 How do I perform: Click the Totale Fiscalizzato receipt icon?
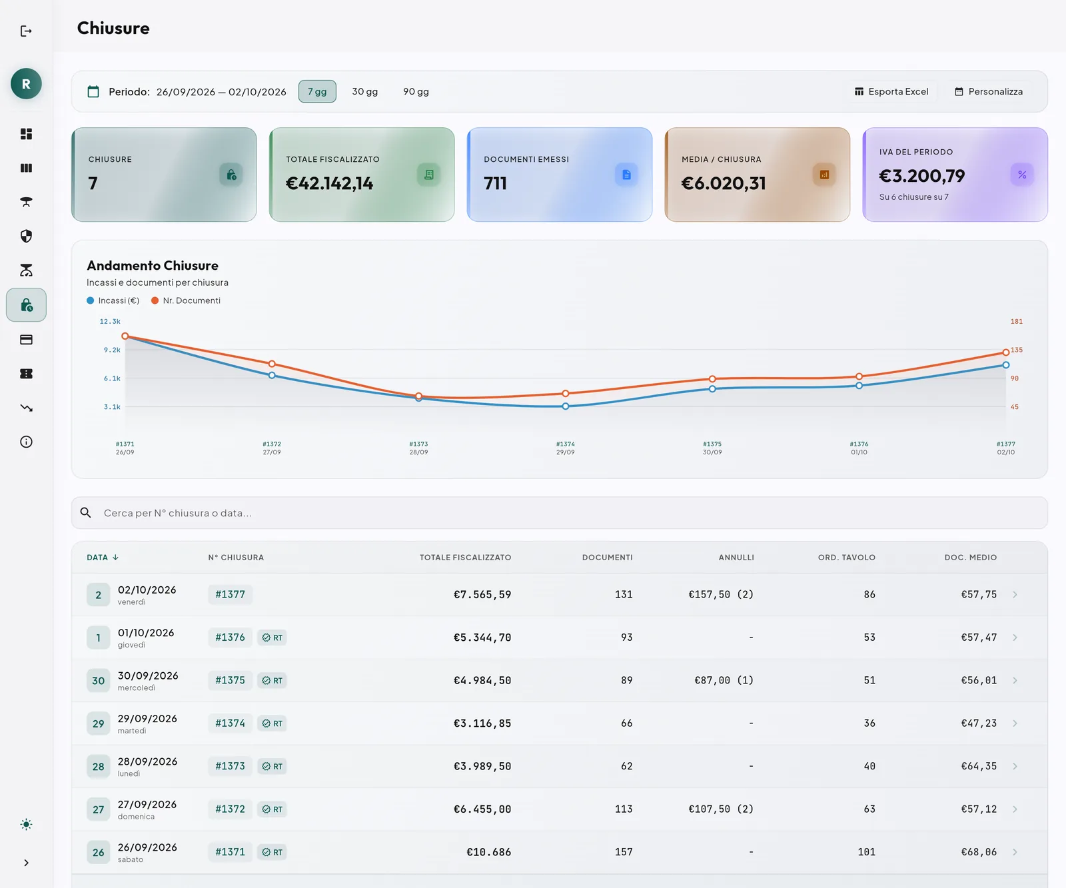[429, 175]
